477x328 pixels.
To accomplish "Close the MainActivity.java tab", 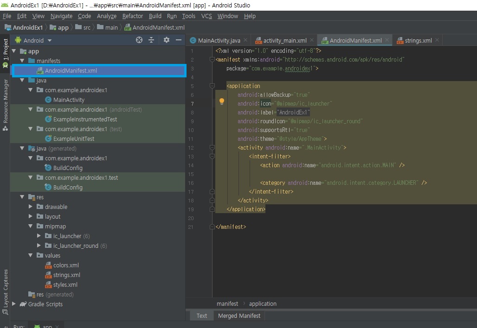I will coord(245,40).
